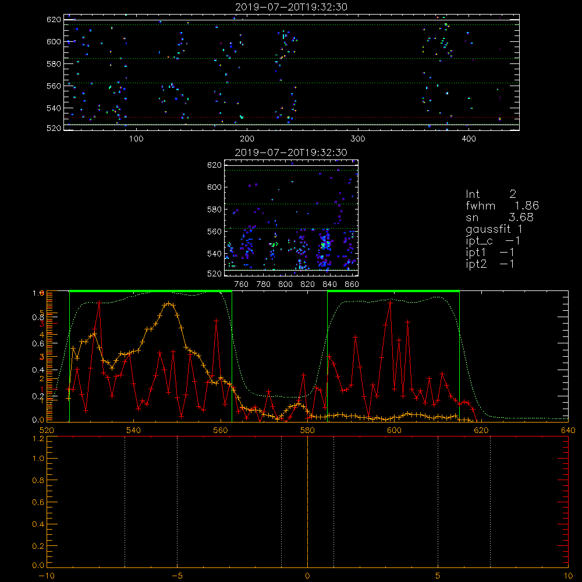Click the top plot title 2019-07-20T19:32:30
The height and width of the screenshot is (582, 582).
tap(292, 7)
